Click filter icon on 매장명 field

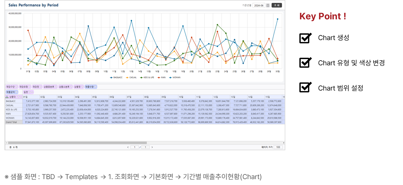(x=41, y=87)
